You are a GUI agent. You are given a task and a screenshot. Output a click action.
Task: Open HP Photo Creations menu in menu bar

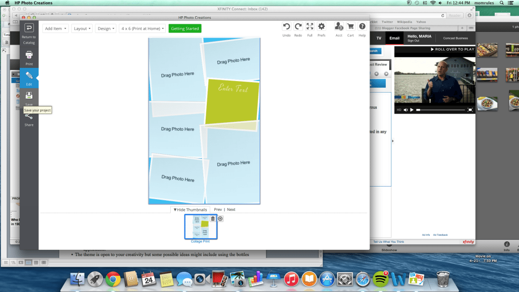[33, 3]
